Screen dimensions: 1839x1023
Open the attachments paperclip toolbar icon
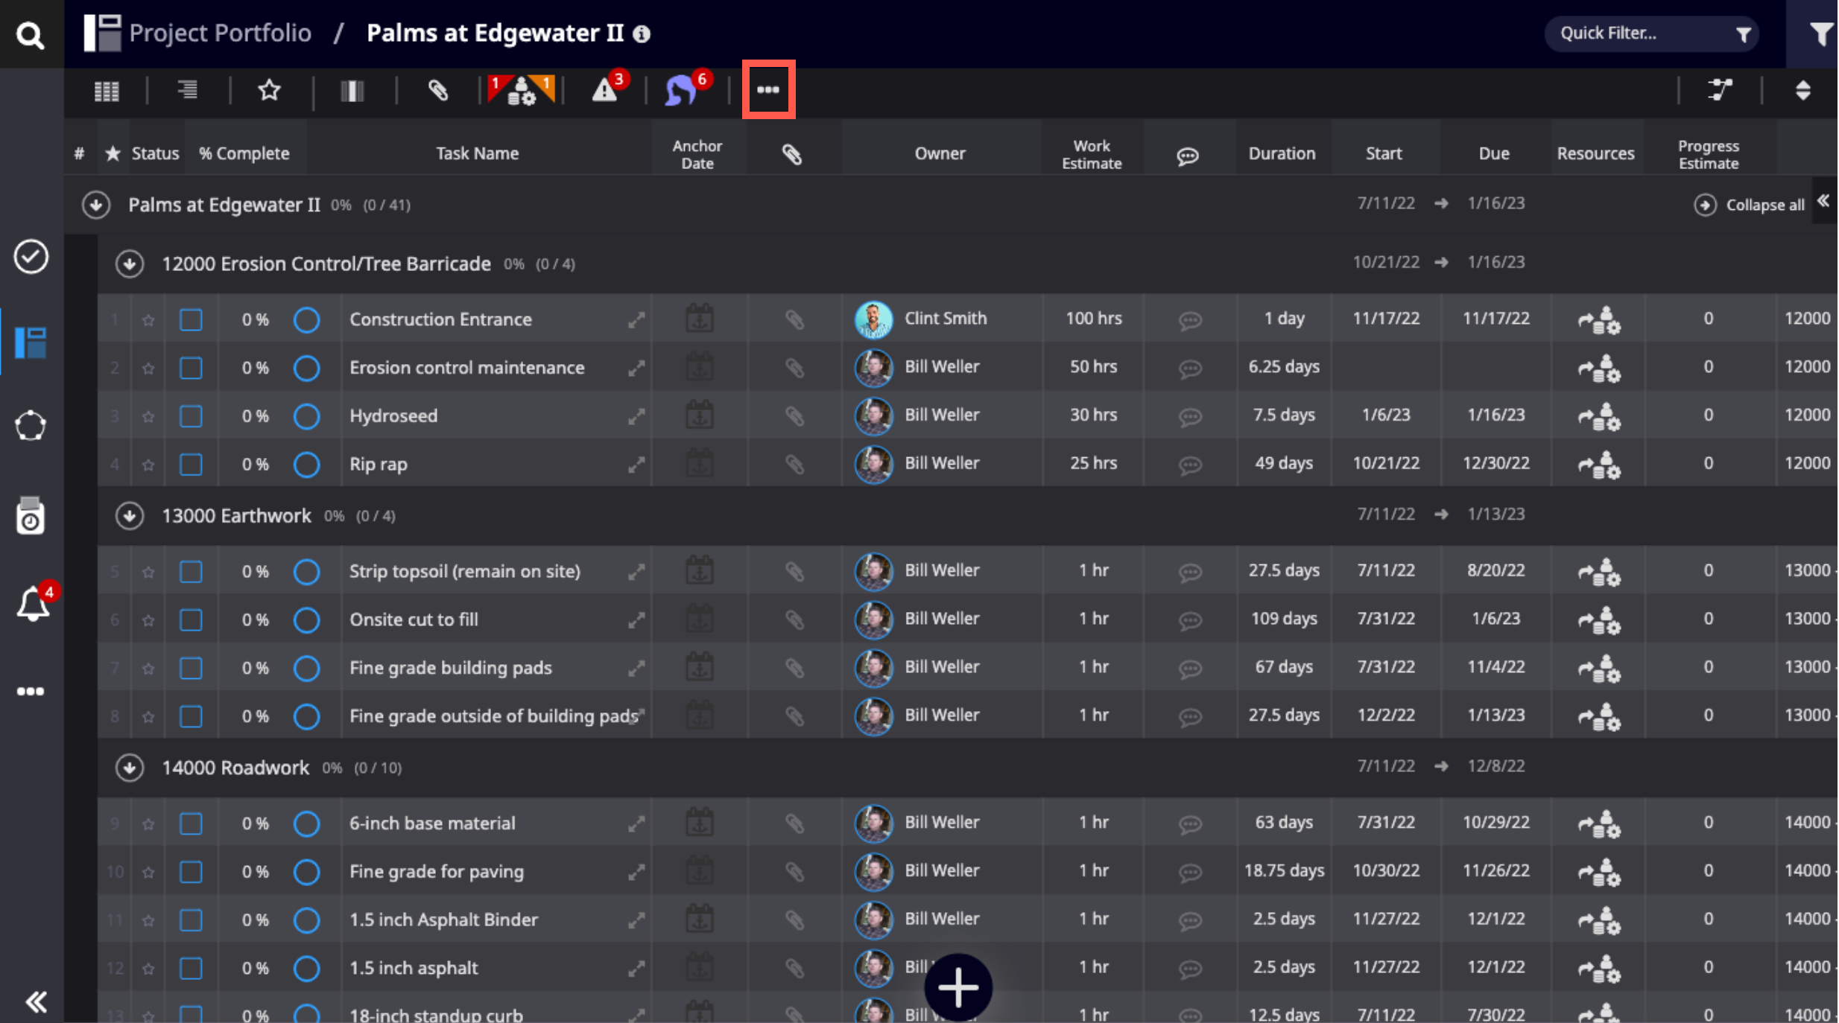[438, 91]
